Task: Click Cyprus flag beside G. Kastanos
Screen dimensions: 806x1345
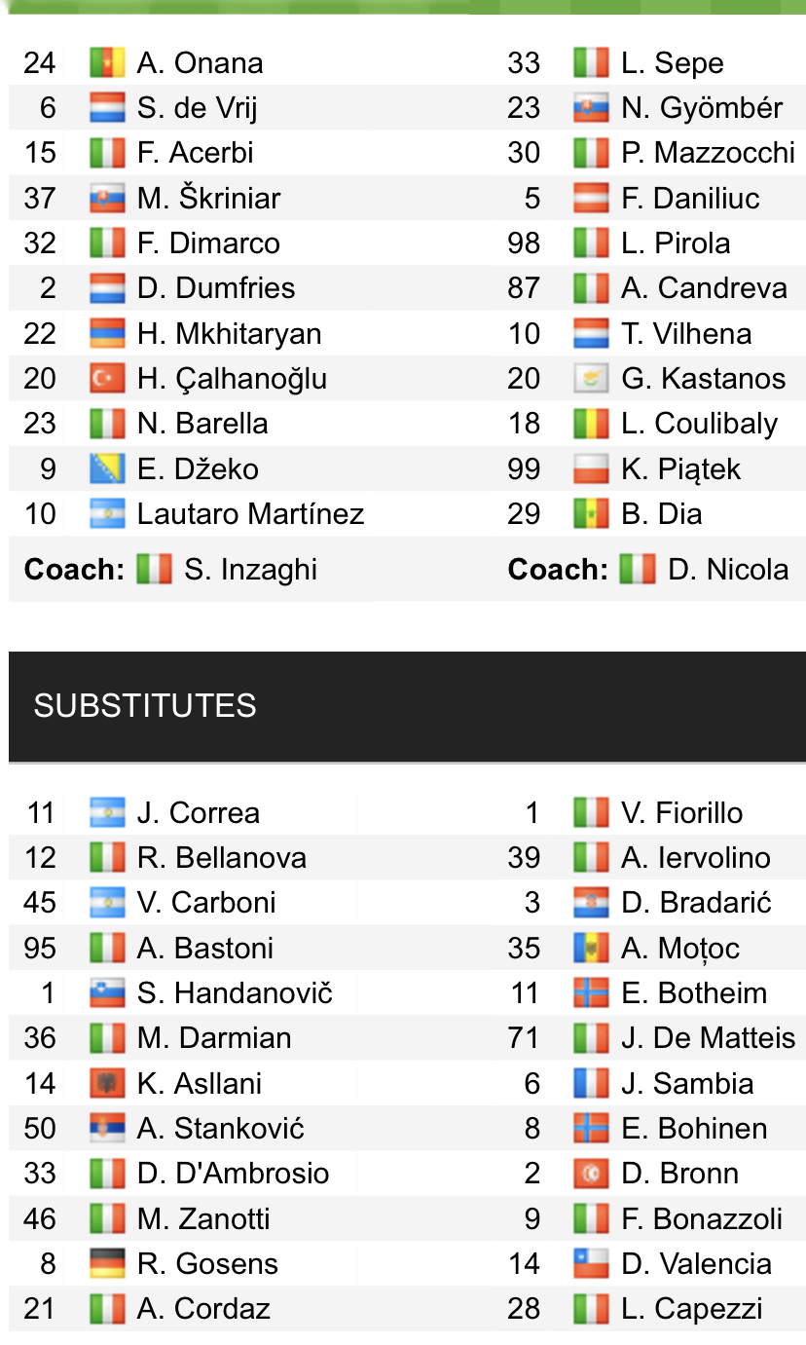Action: [x=591, y=379]
